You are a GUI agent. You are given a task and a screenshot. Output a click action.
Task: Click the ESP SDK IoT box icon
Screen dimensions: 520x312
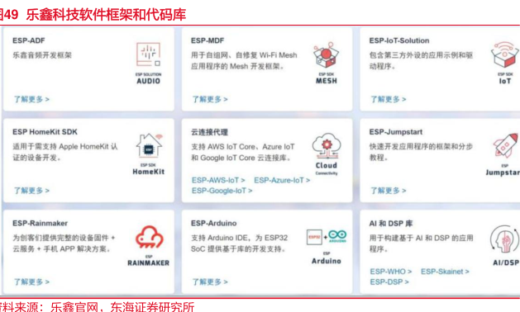505,63
